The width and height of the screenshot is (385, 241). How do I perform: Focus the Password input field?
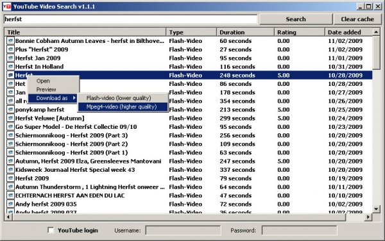tap(299, 231)
